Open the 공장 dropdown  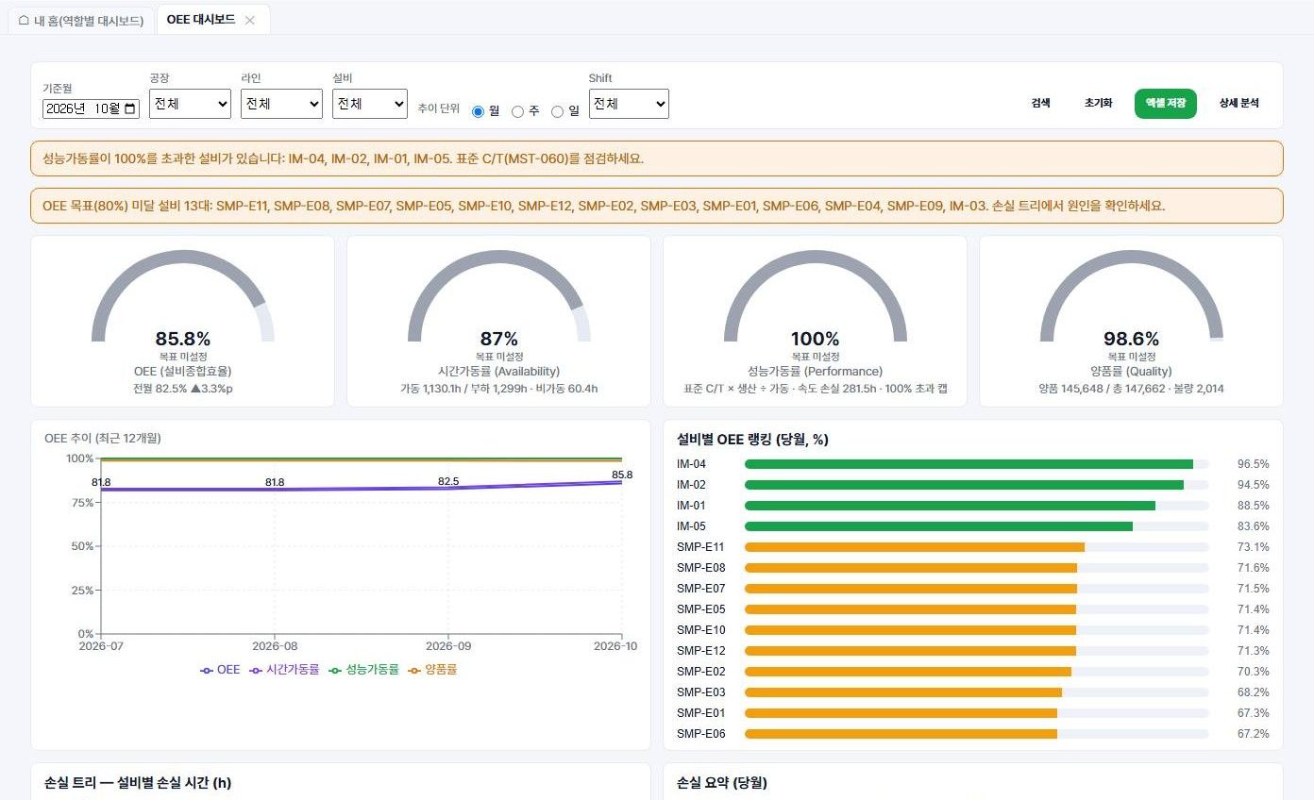click(190, 104)
